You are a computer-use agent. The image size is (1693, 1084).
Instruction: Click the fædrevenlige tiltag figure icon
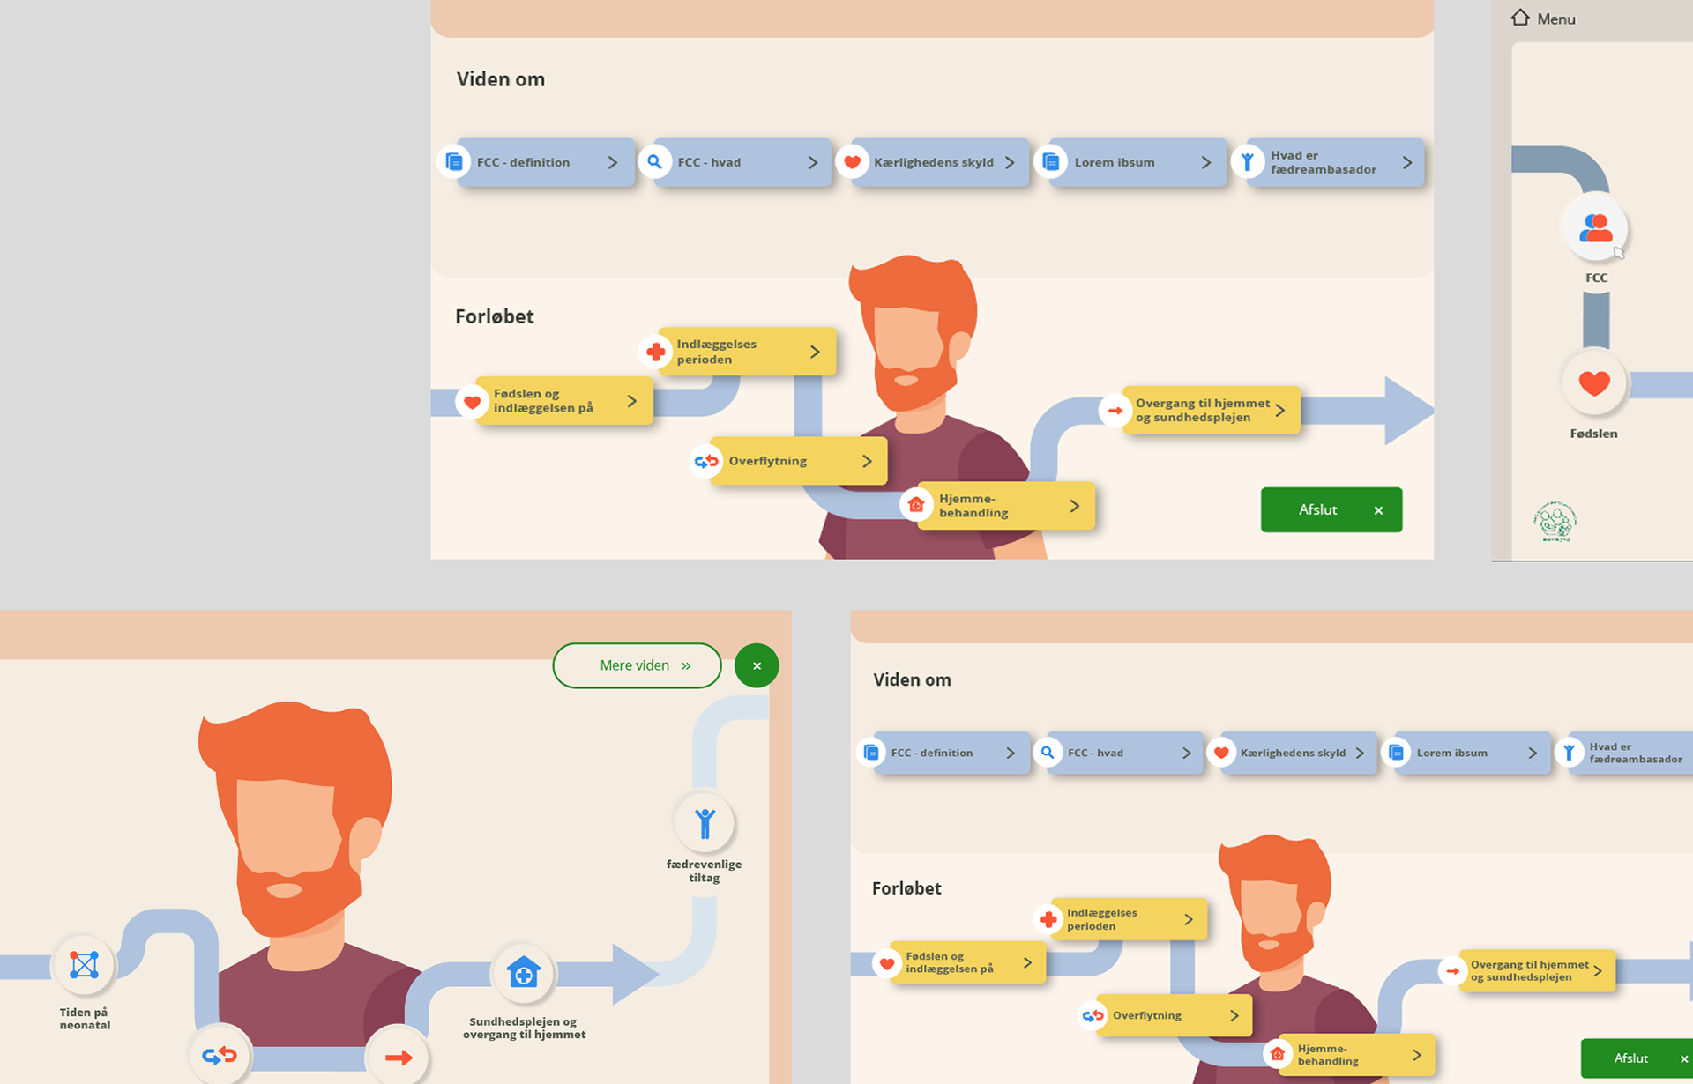pyautogui.click(x=705, y=823)
